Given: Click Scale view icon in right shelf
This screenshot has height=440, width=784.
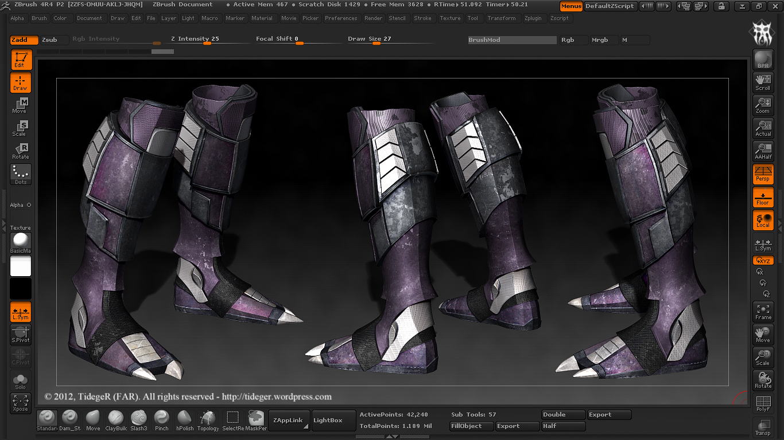Looking at the screenshot, I should [x=763, y=357].
